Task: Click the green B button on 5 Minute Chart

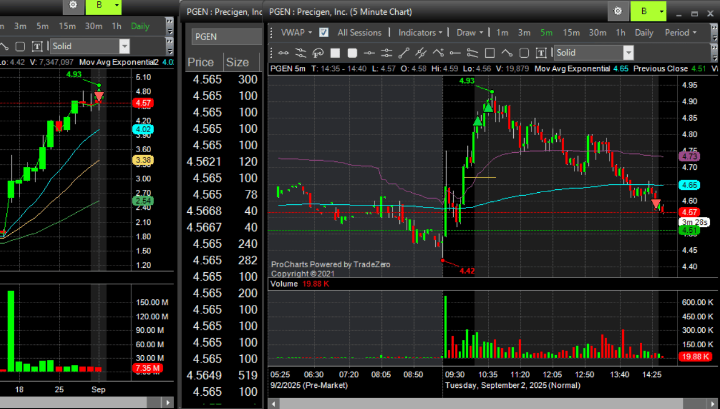Action: point(648,11)
